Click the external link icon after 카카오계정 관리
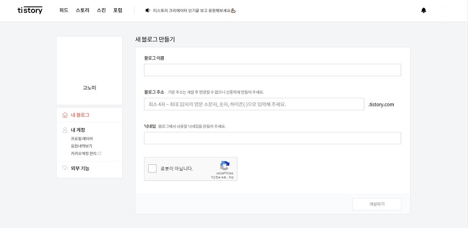 [99, 153]
